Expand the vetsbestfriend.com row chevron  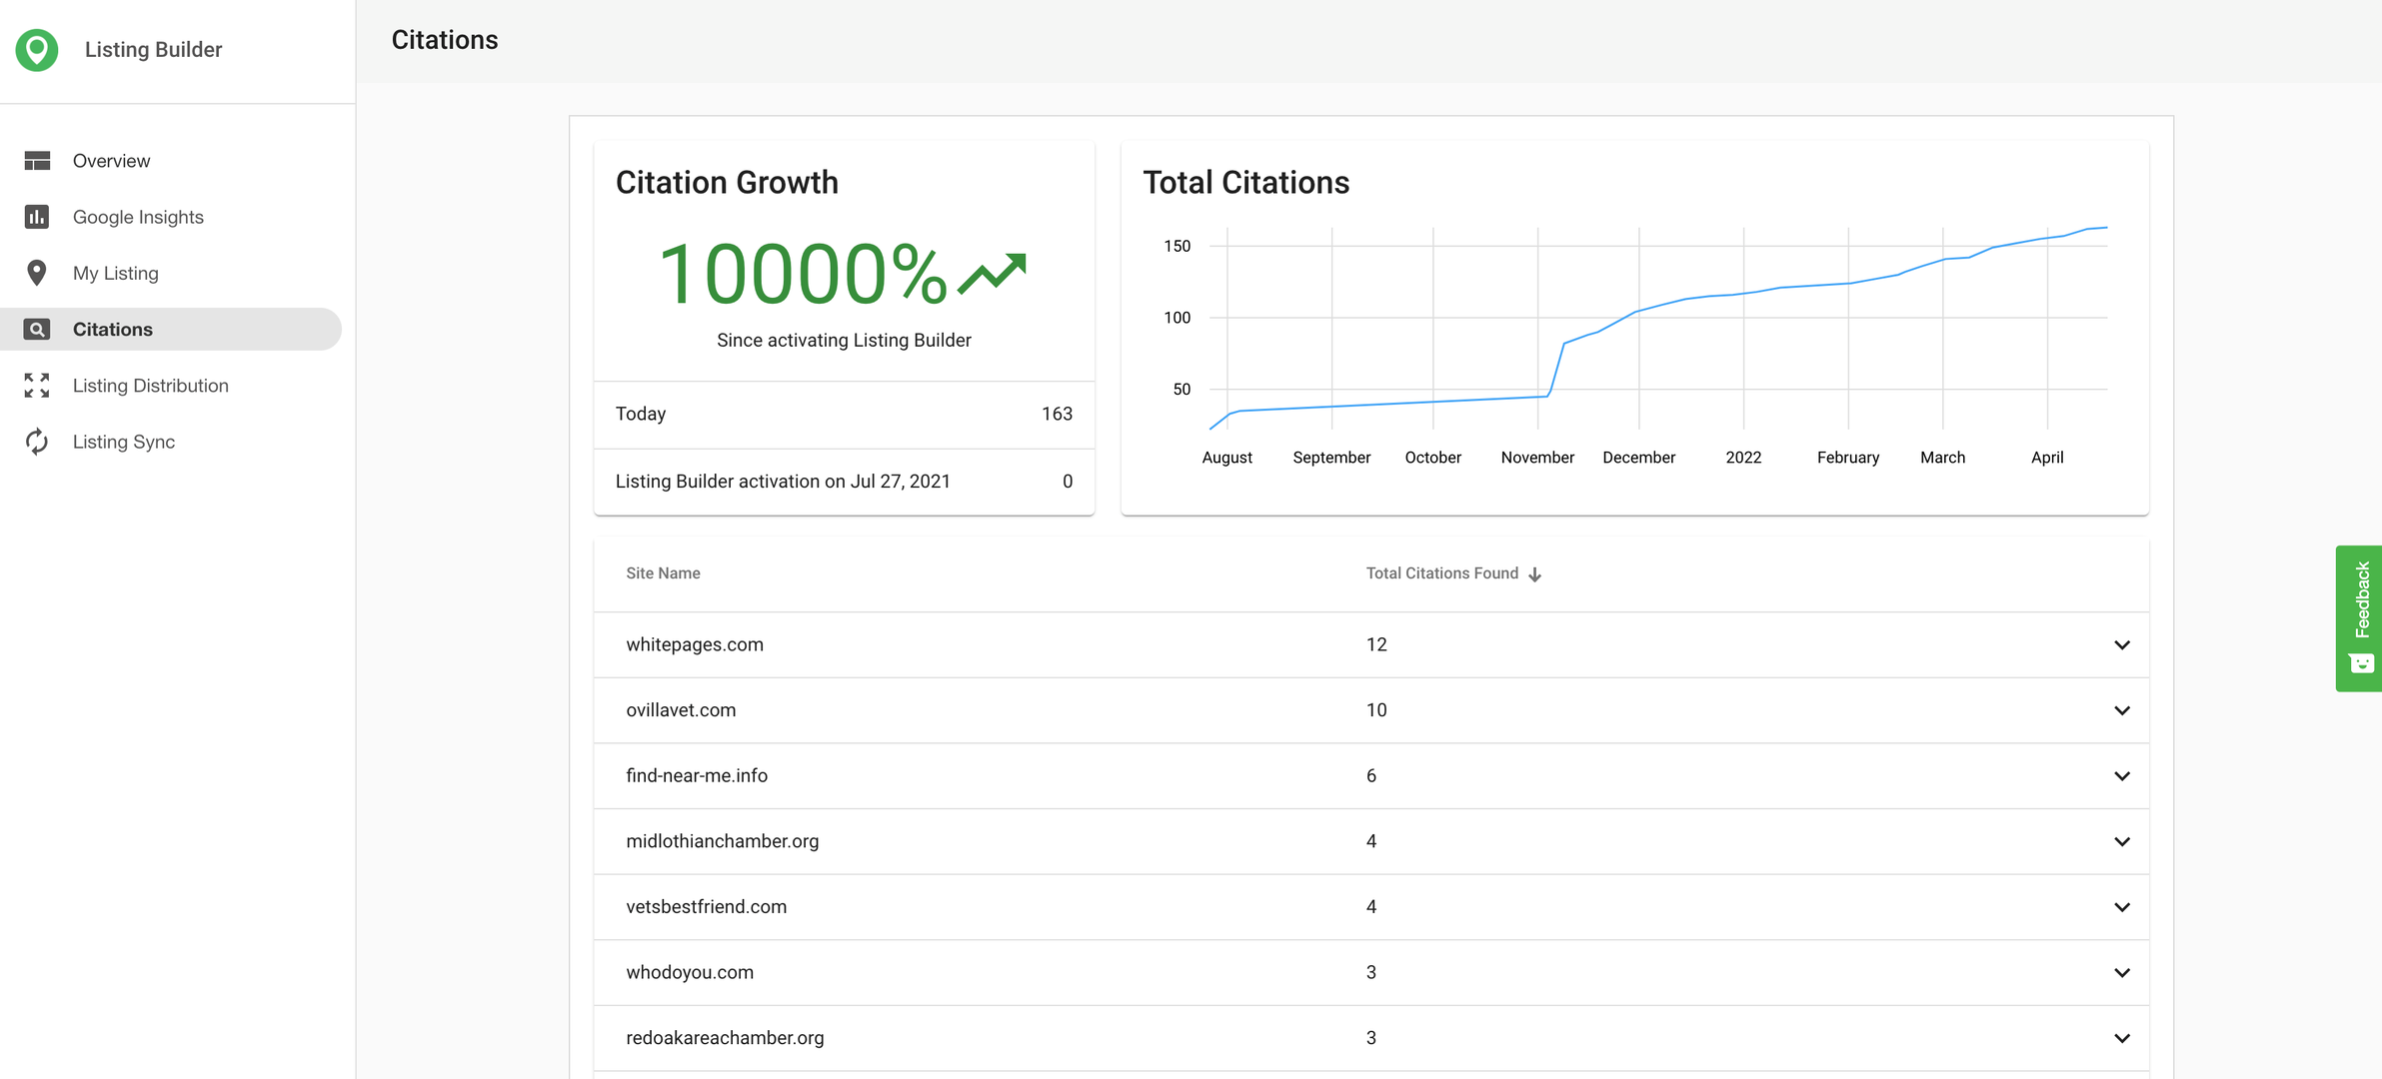coord(2122,907)
